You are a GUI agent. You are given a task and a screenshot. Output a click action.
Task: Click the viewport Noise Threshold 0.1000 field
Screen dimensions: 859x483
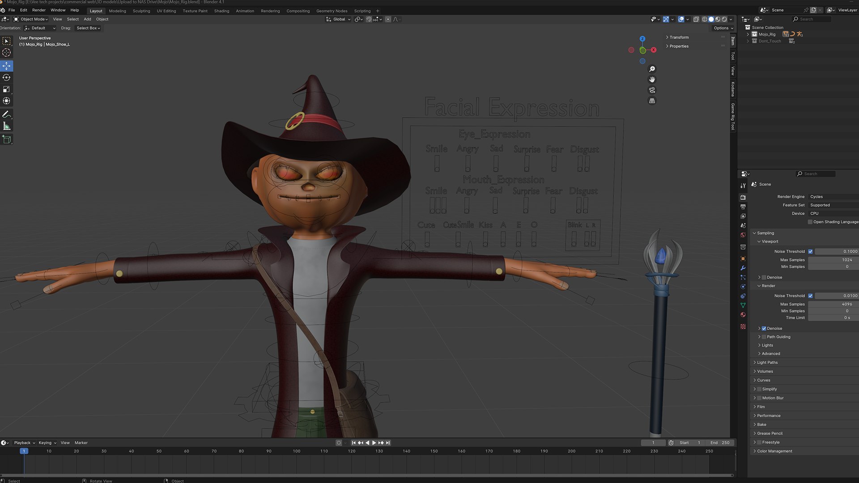click(836, 251)
